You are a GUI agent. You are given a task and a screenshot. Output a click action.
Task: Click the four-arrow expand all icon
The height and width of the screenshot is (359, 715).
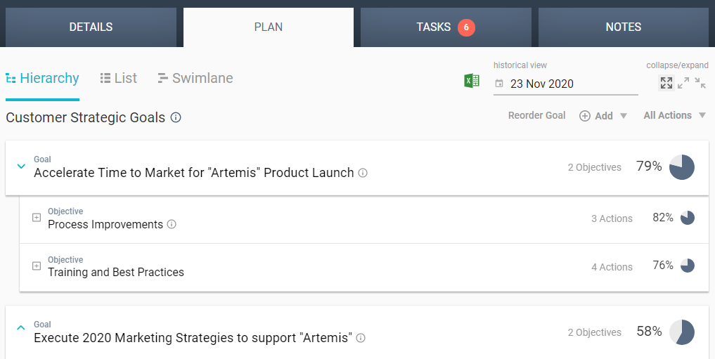pyautogui.click(x=666, y=83)
